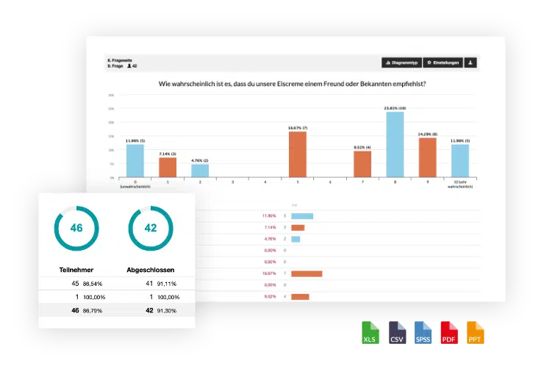Select the tallest bar at value 8

point(395,145)
